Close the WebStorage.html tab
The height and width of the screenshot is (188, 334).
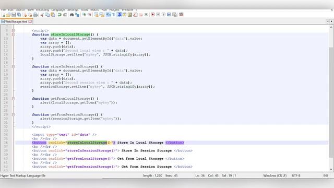click(30, 21)
